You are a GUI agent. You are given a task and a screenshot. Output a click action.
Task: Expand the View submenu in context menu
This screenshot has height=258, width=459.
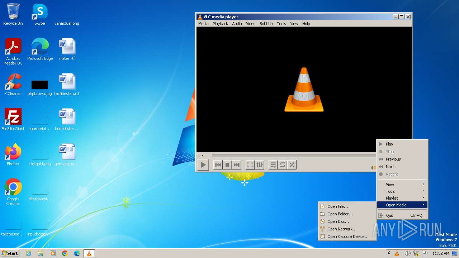[402, 185]
